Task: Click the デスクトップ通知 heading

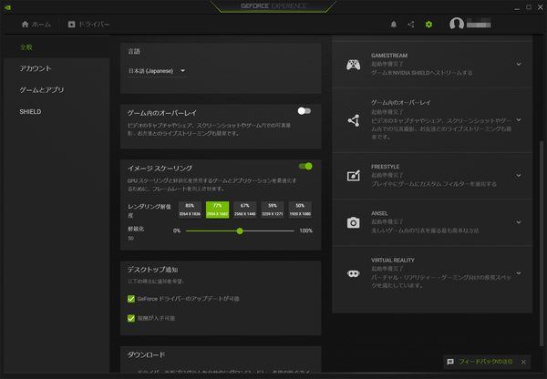Action: (152, 270)
